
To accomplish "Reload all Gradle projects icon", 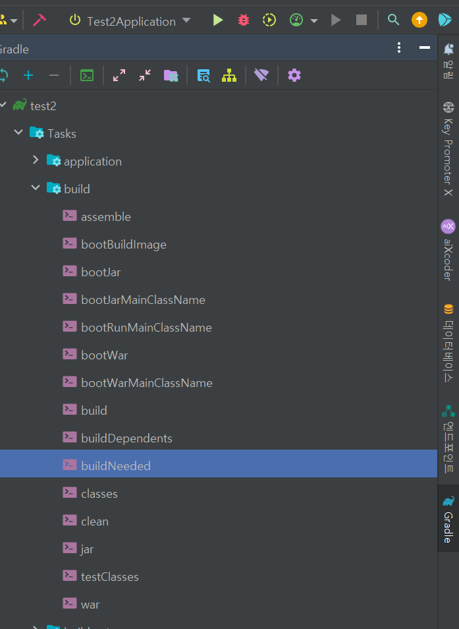I will click(x=3, y=75).
